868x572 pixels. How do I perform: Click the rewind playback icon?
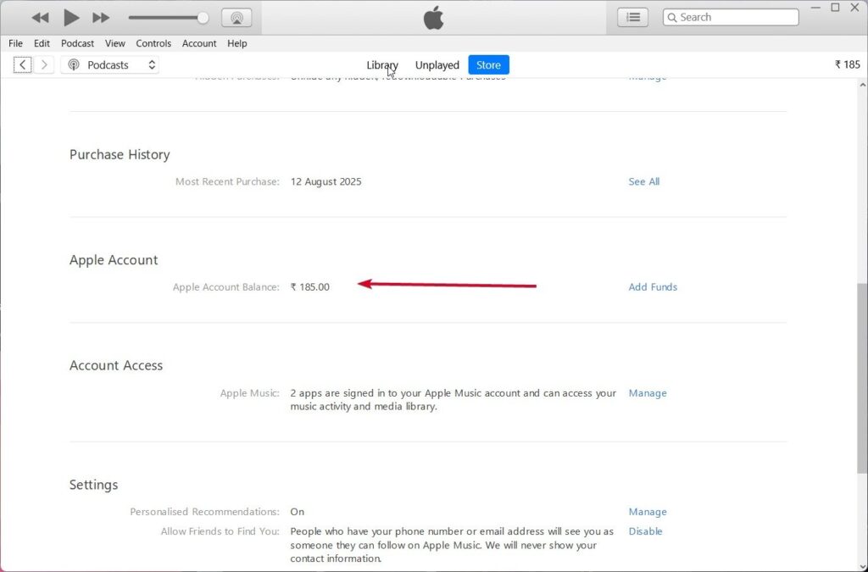pyautogui.click(x=39, y=17)
